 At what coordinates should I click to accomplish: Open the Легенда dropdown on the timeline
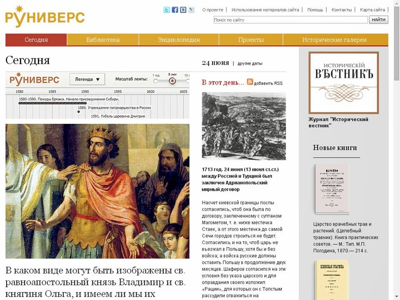pos(87,79)
